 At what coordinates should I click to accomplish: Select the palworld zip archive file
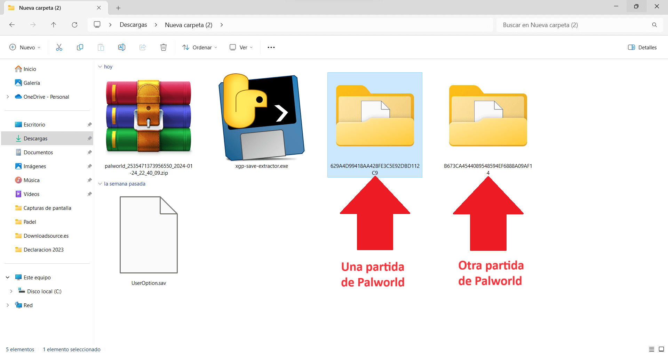149,125
